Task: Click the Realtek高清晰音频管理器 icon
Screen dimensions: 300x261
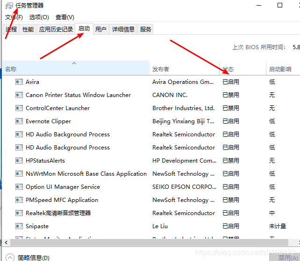Action: click(19, 213)
